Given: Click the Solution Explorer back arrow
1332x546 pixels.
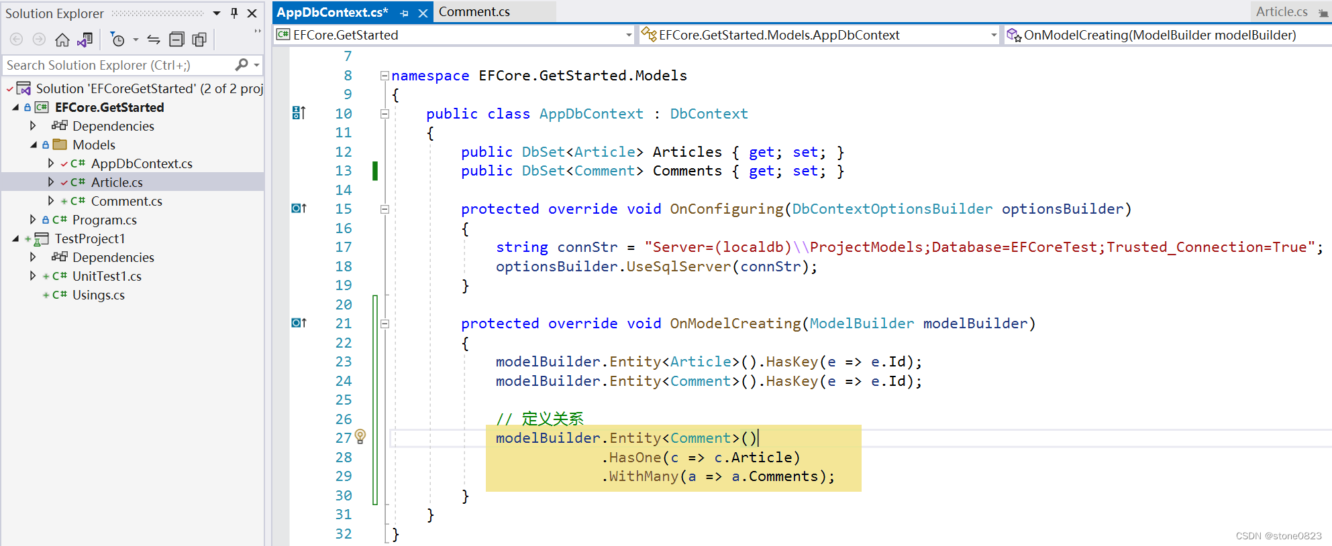Looking at the screenshot, I should (x=17, y=40).
